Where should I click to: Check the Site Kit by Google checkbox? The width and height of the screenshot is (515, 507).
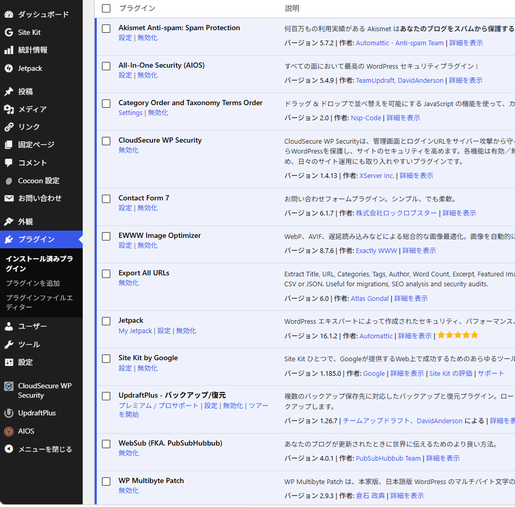coord(106,359)
